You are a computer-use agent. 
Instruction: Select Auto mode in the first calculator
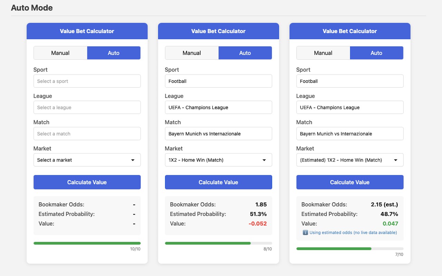coord(114,53)
